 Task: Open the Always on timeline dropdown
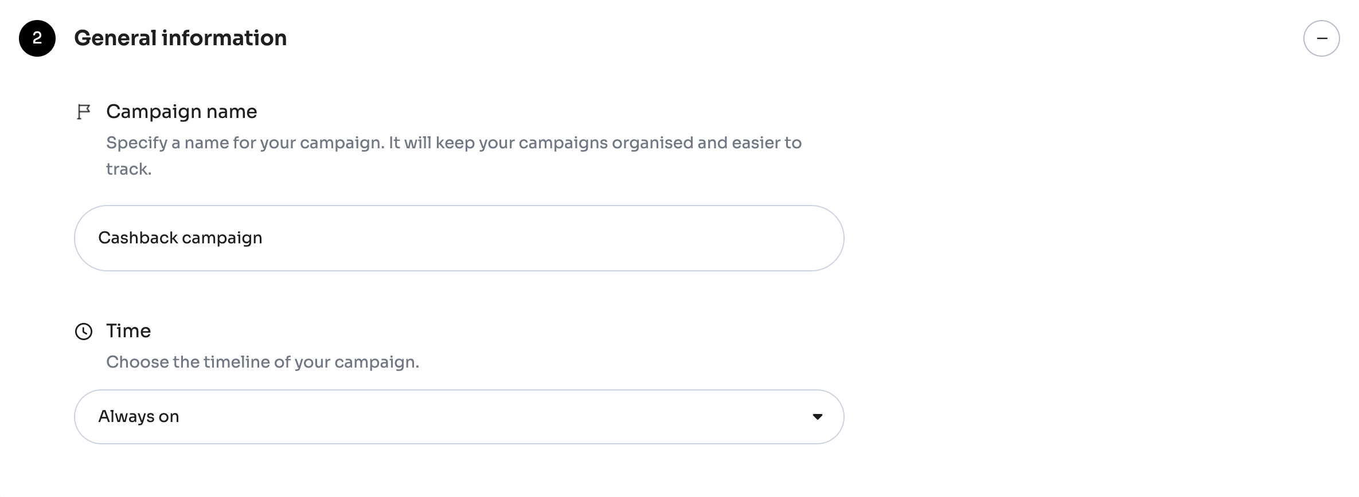click(x=459, y=417)
